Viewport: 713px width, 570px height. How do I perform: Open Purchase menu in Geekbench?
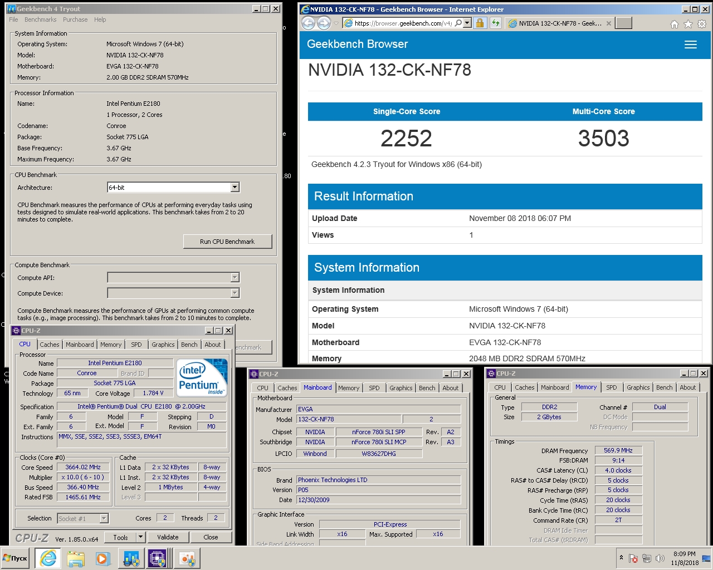tap(75, 19)
